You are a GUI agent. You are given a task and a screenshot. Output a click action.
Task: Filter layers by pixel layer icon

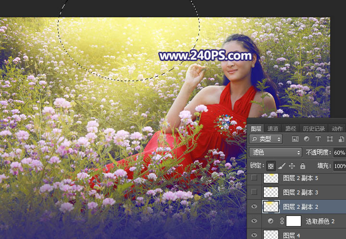coord(295,139)
